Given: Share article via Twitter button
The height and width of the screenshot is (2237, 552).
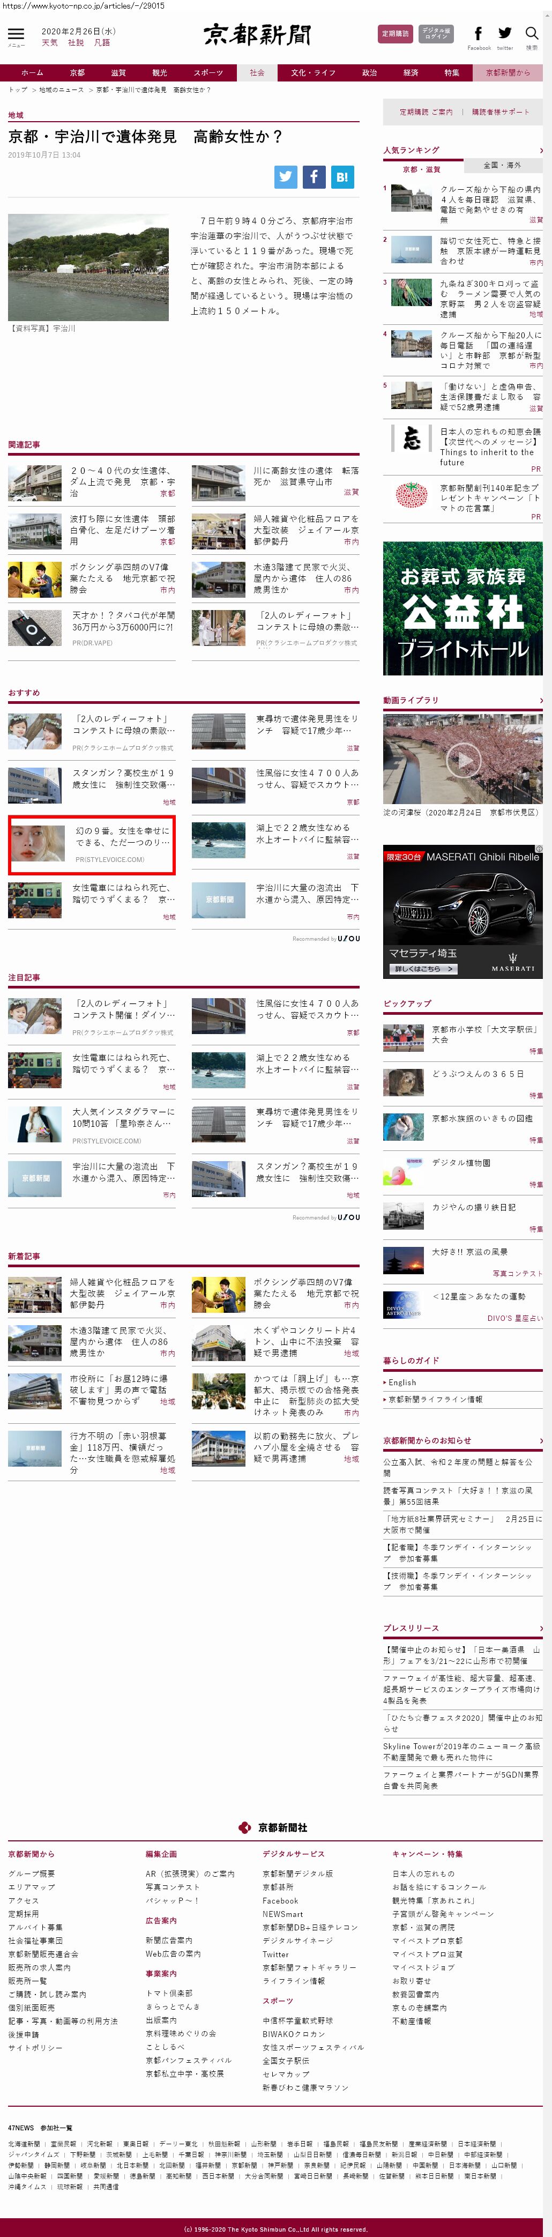Looking at the screenshot, I should [x=286, y=176].
